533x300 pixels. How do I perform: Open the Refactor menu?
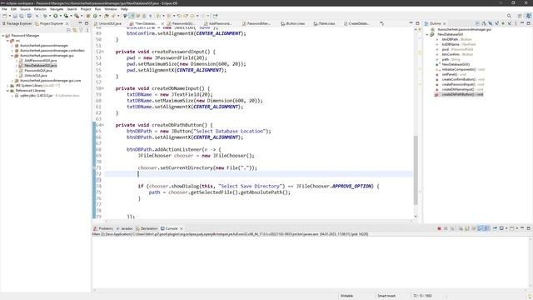click(x=40, y=9)
